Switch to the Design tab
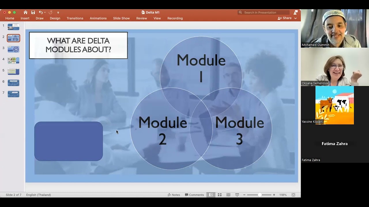Screen dimensions: 369x207 tap(55, 18)
